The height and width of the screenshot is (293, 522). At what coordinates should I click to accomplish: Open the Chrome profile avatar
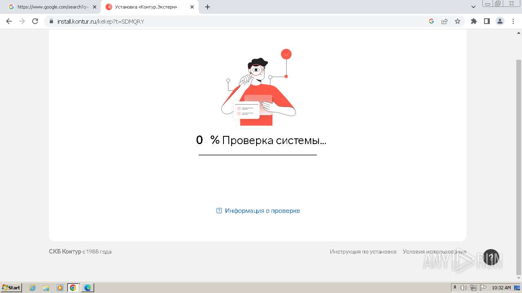pos(500,21)
